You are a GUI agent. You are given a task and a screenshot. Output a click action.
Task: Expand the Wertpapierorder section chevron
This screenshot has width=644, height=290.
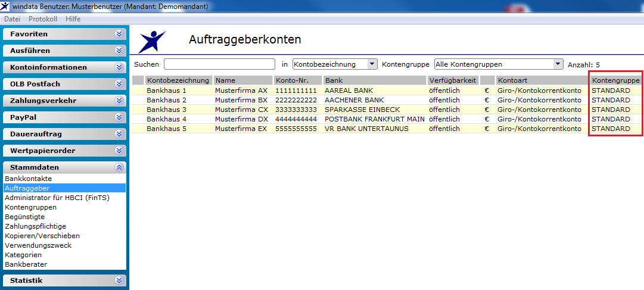(x=119, y=151)
